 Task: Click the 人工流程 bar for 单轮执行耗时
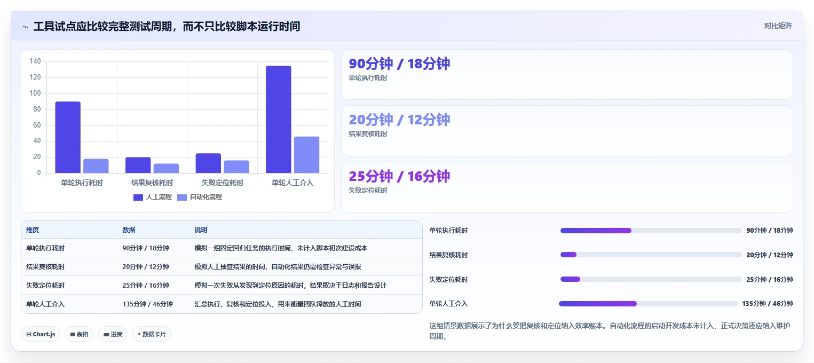[68, 137]
